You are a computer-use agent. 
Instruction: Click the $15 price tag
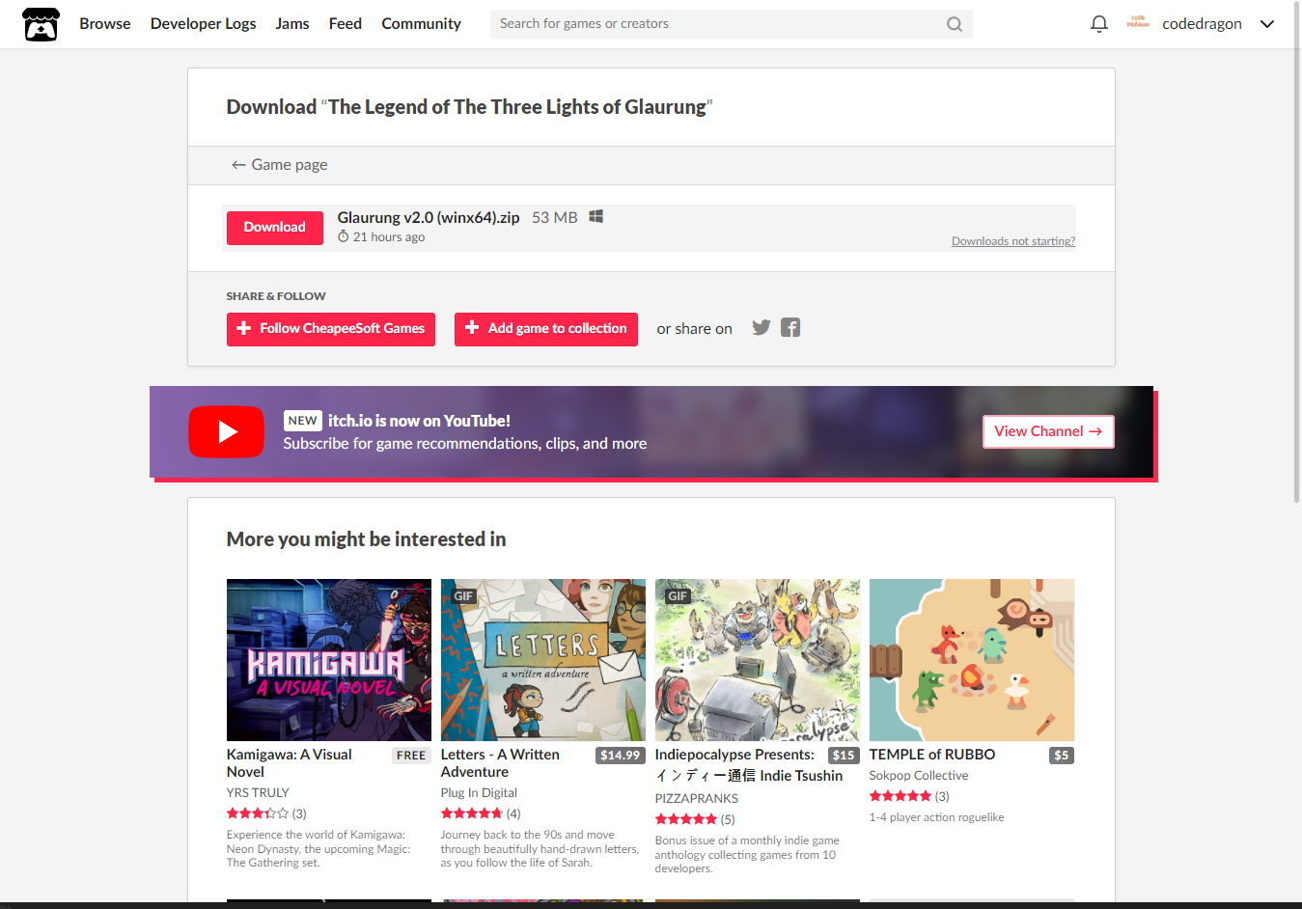(844, 756)
